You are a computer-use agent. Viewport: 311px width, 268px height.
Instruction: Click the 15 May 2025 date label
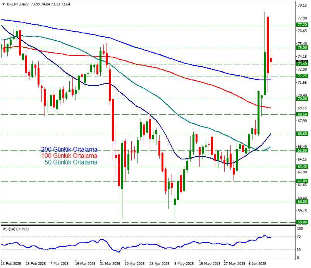[x=210, y=264]
